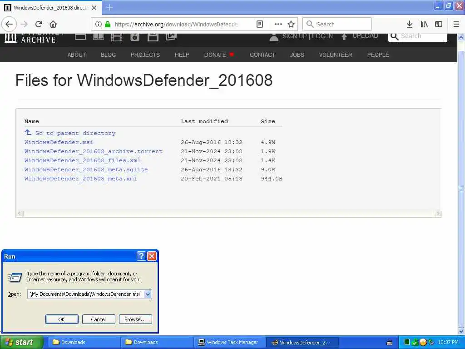Viewport: 465px width, 349px height.
Task: Open WindowsDefender_201608_meta.sqlite link
Action: (86, 170)
